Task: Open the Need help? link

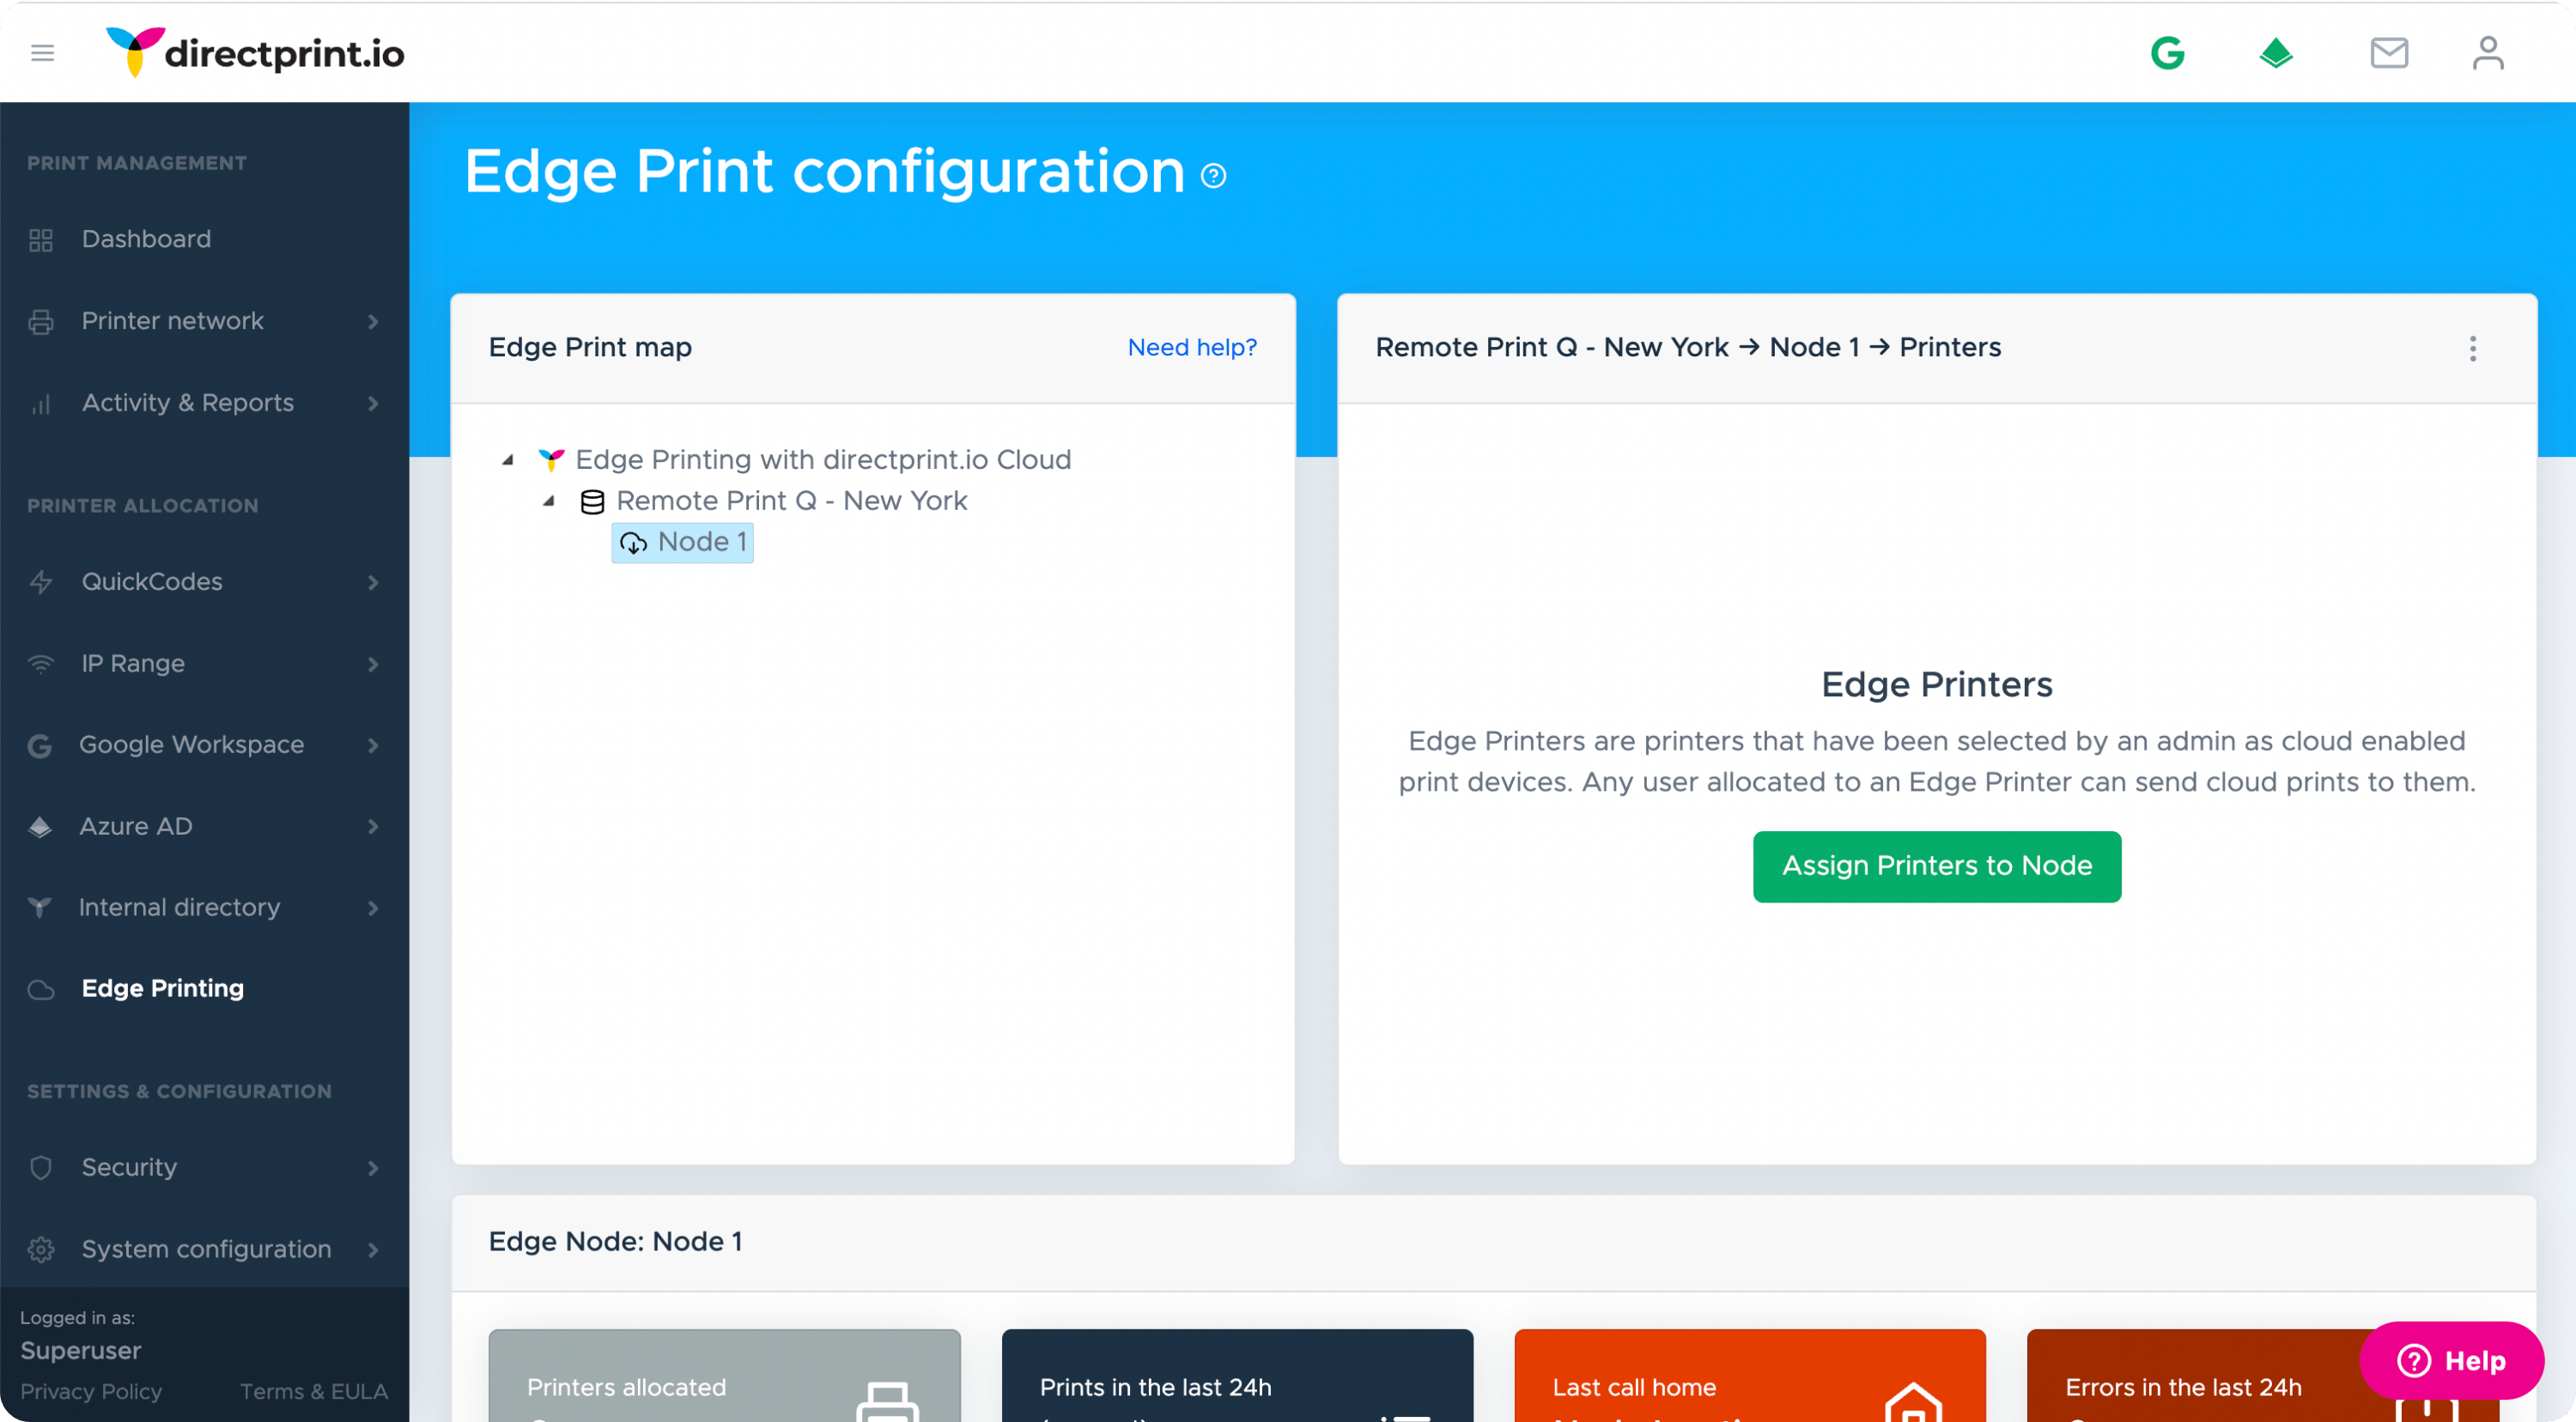Action: click(1192, 347)
